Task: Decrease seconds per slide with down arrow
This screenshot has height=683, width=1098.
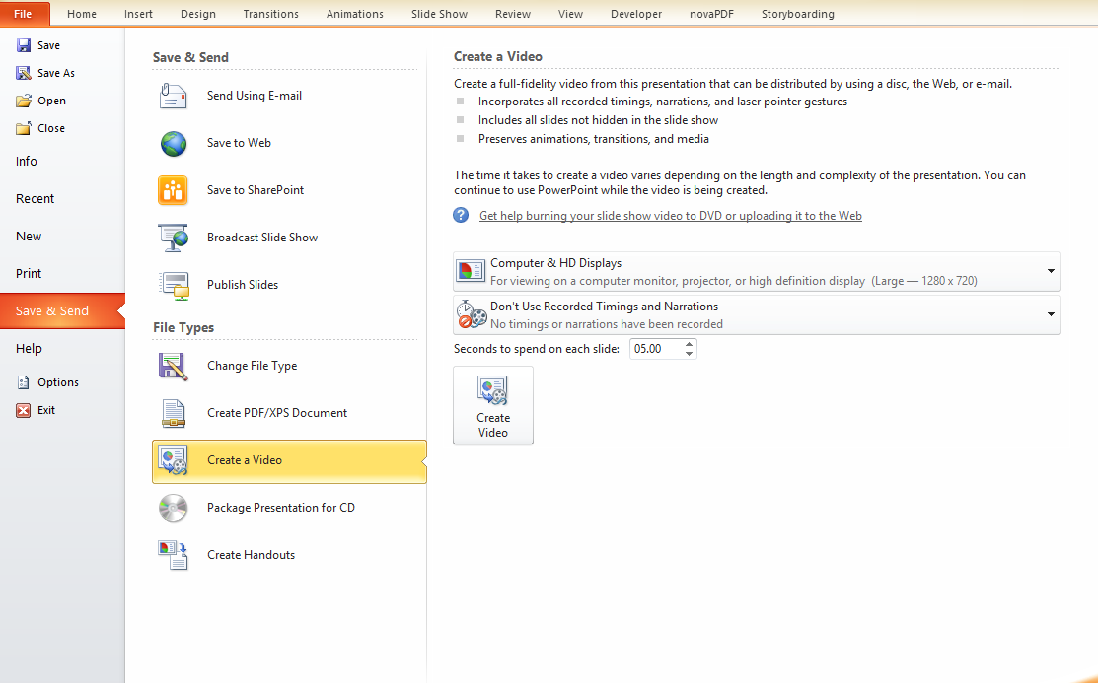Action: coord(689,354)
